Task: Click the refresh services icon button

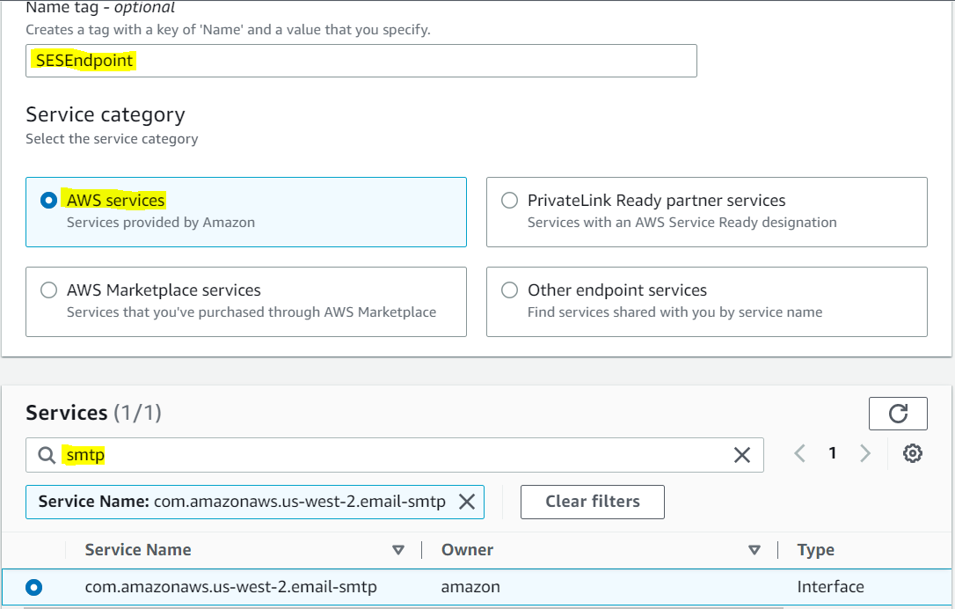Action: [x=898, y=413]
